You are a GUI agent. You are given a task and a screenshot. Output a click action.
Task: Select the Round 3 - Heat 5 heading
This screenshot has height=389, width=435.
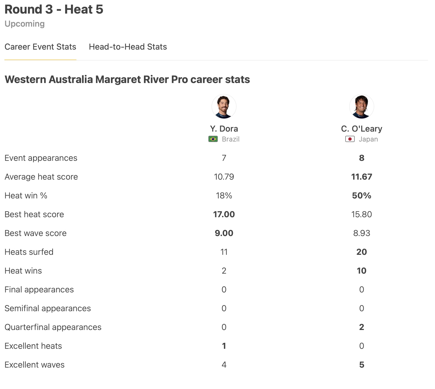[54, 10]
